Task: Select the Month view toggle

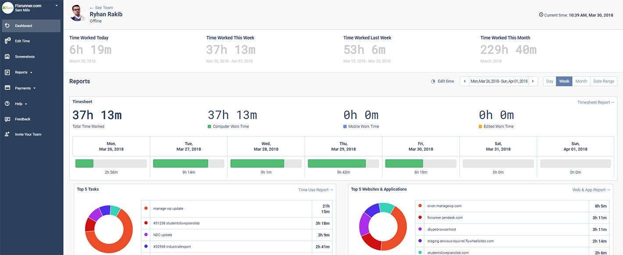Action: click(x=581, y=81)
